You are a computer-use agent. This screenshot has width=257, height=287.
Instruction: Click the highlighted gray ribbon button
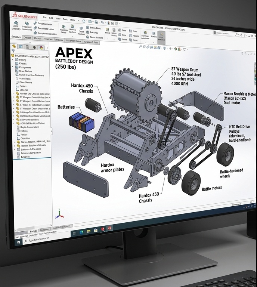pos(161,38)
